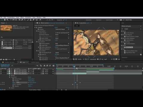Select the Clone Stamp tool
This screenshot has width=143, height=107.
click(31, 20)
